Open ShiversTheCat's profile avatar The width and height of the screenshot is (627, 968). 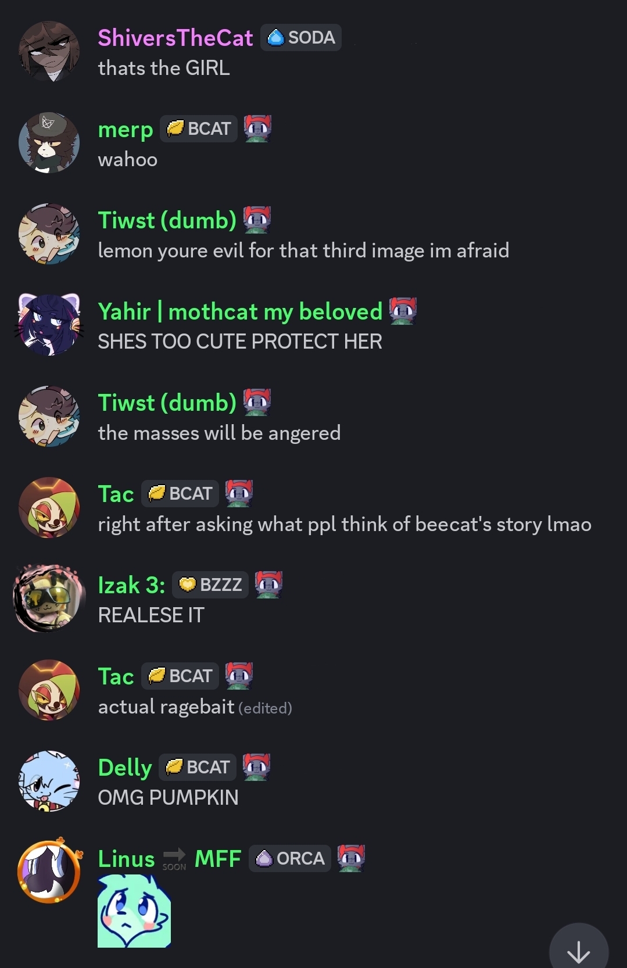pos(49,51)
